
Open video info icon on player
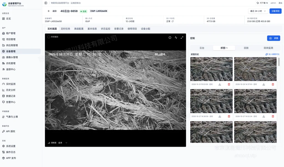coord(170,37)
